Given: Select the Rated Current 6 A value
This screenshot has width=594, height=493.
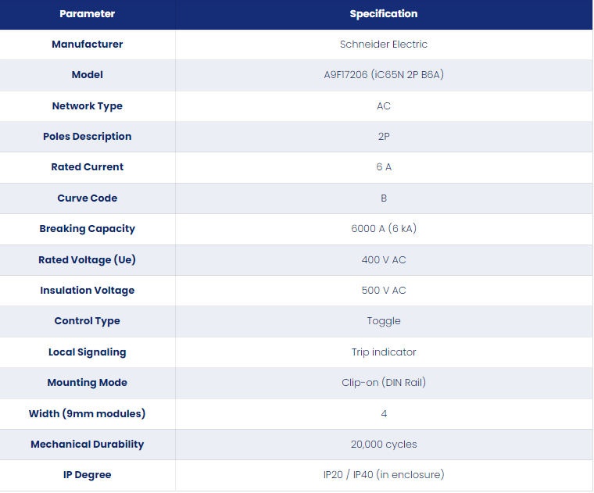Looking at the screenshot, I should tap(384, 167).
